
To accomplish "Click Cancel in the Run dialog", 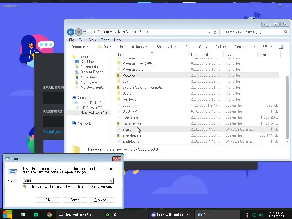I will pyautogui.click(x=75, y=200).
